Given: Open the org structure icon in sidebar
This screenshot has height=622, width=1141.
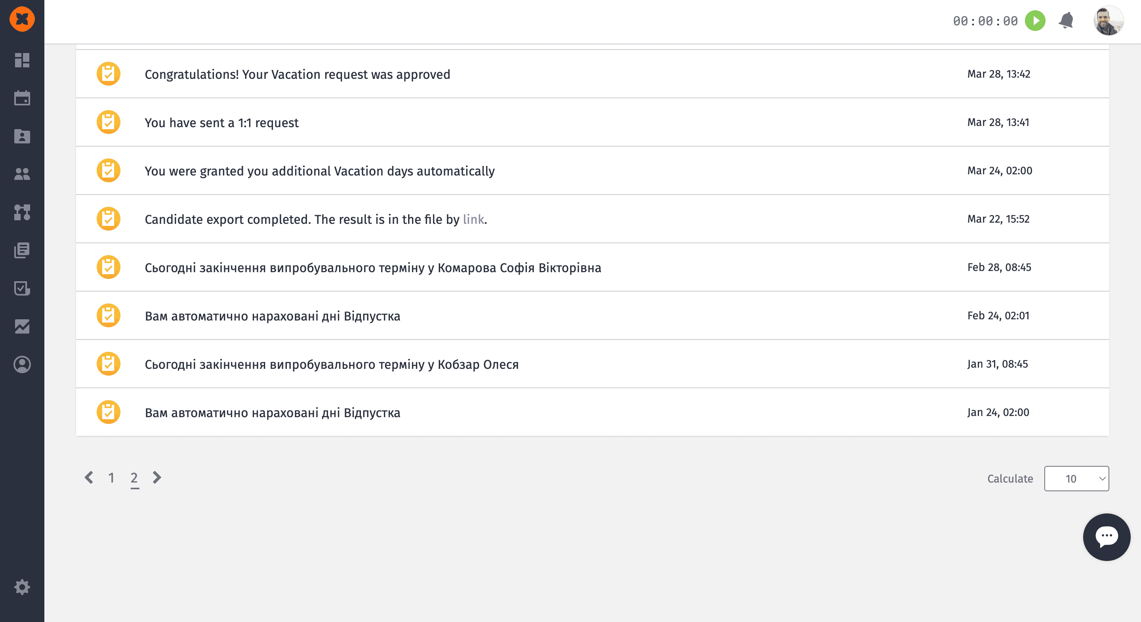Looking at the screenshot, I should pyautogui.click(x=22, y=212).
